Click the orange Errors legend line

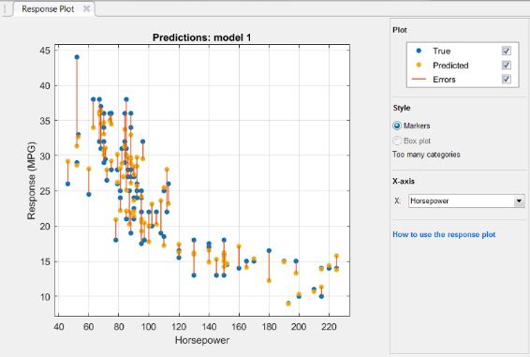click(x=419, y=79)
